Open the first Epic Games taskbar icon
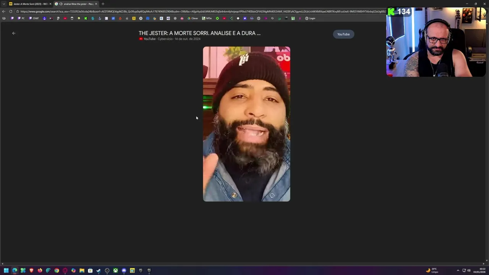489x275 pixels. pos(141,270)
